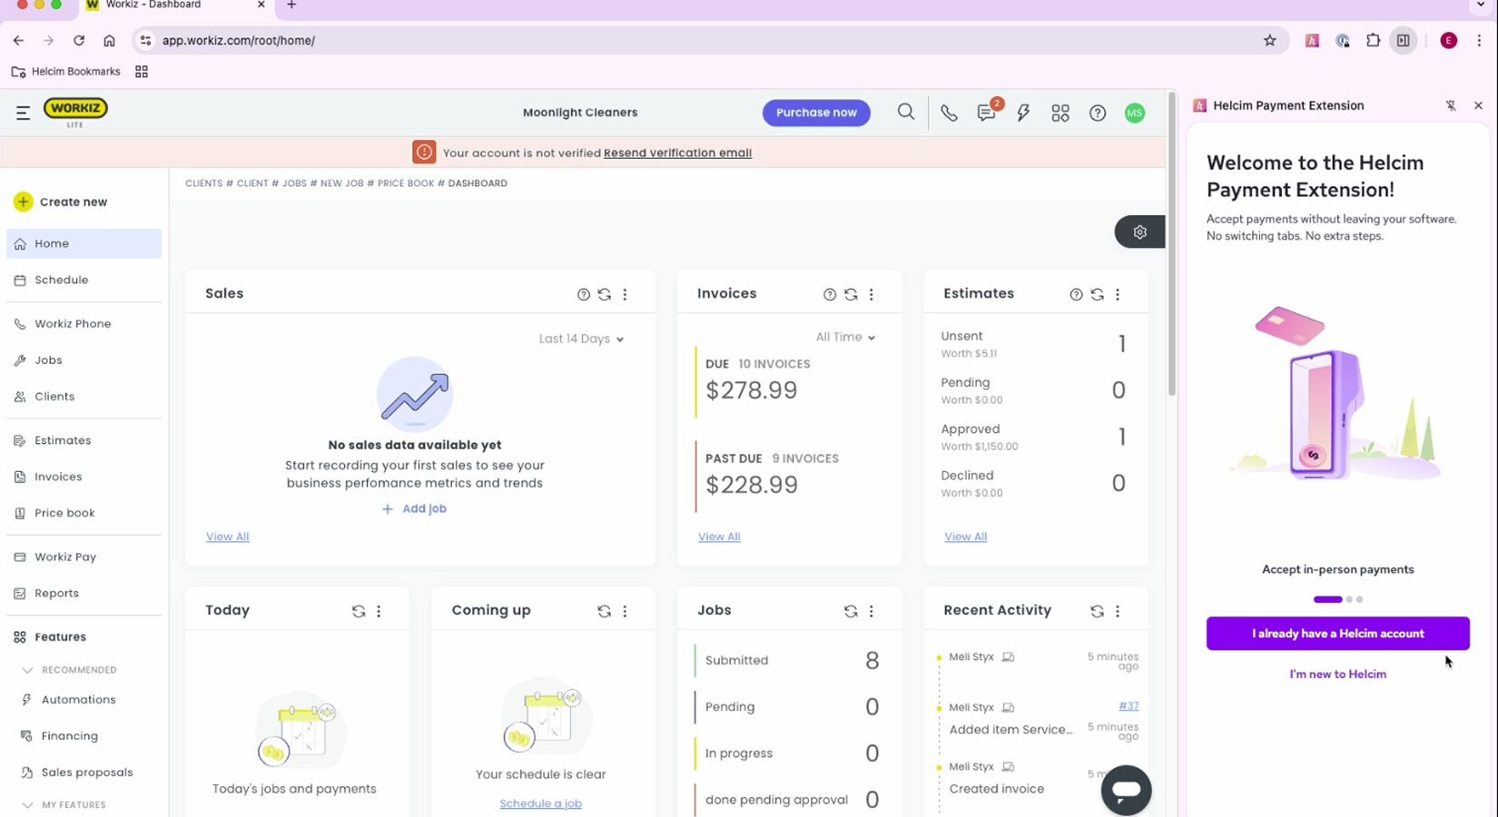Refresh the Invoices widget
The width and height of the screenshot is (1498, 817).
pos(851,294)
